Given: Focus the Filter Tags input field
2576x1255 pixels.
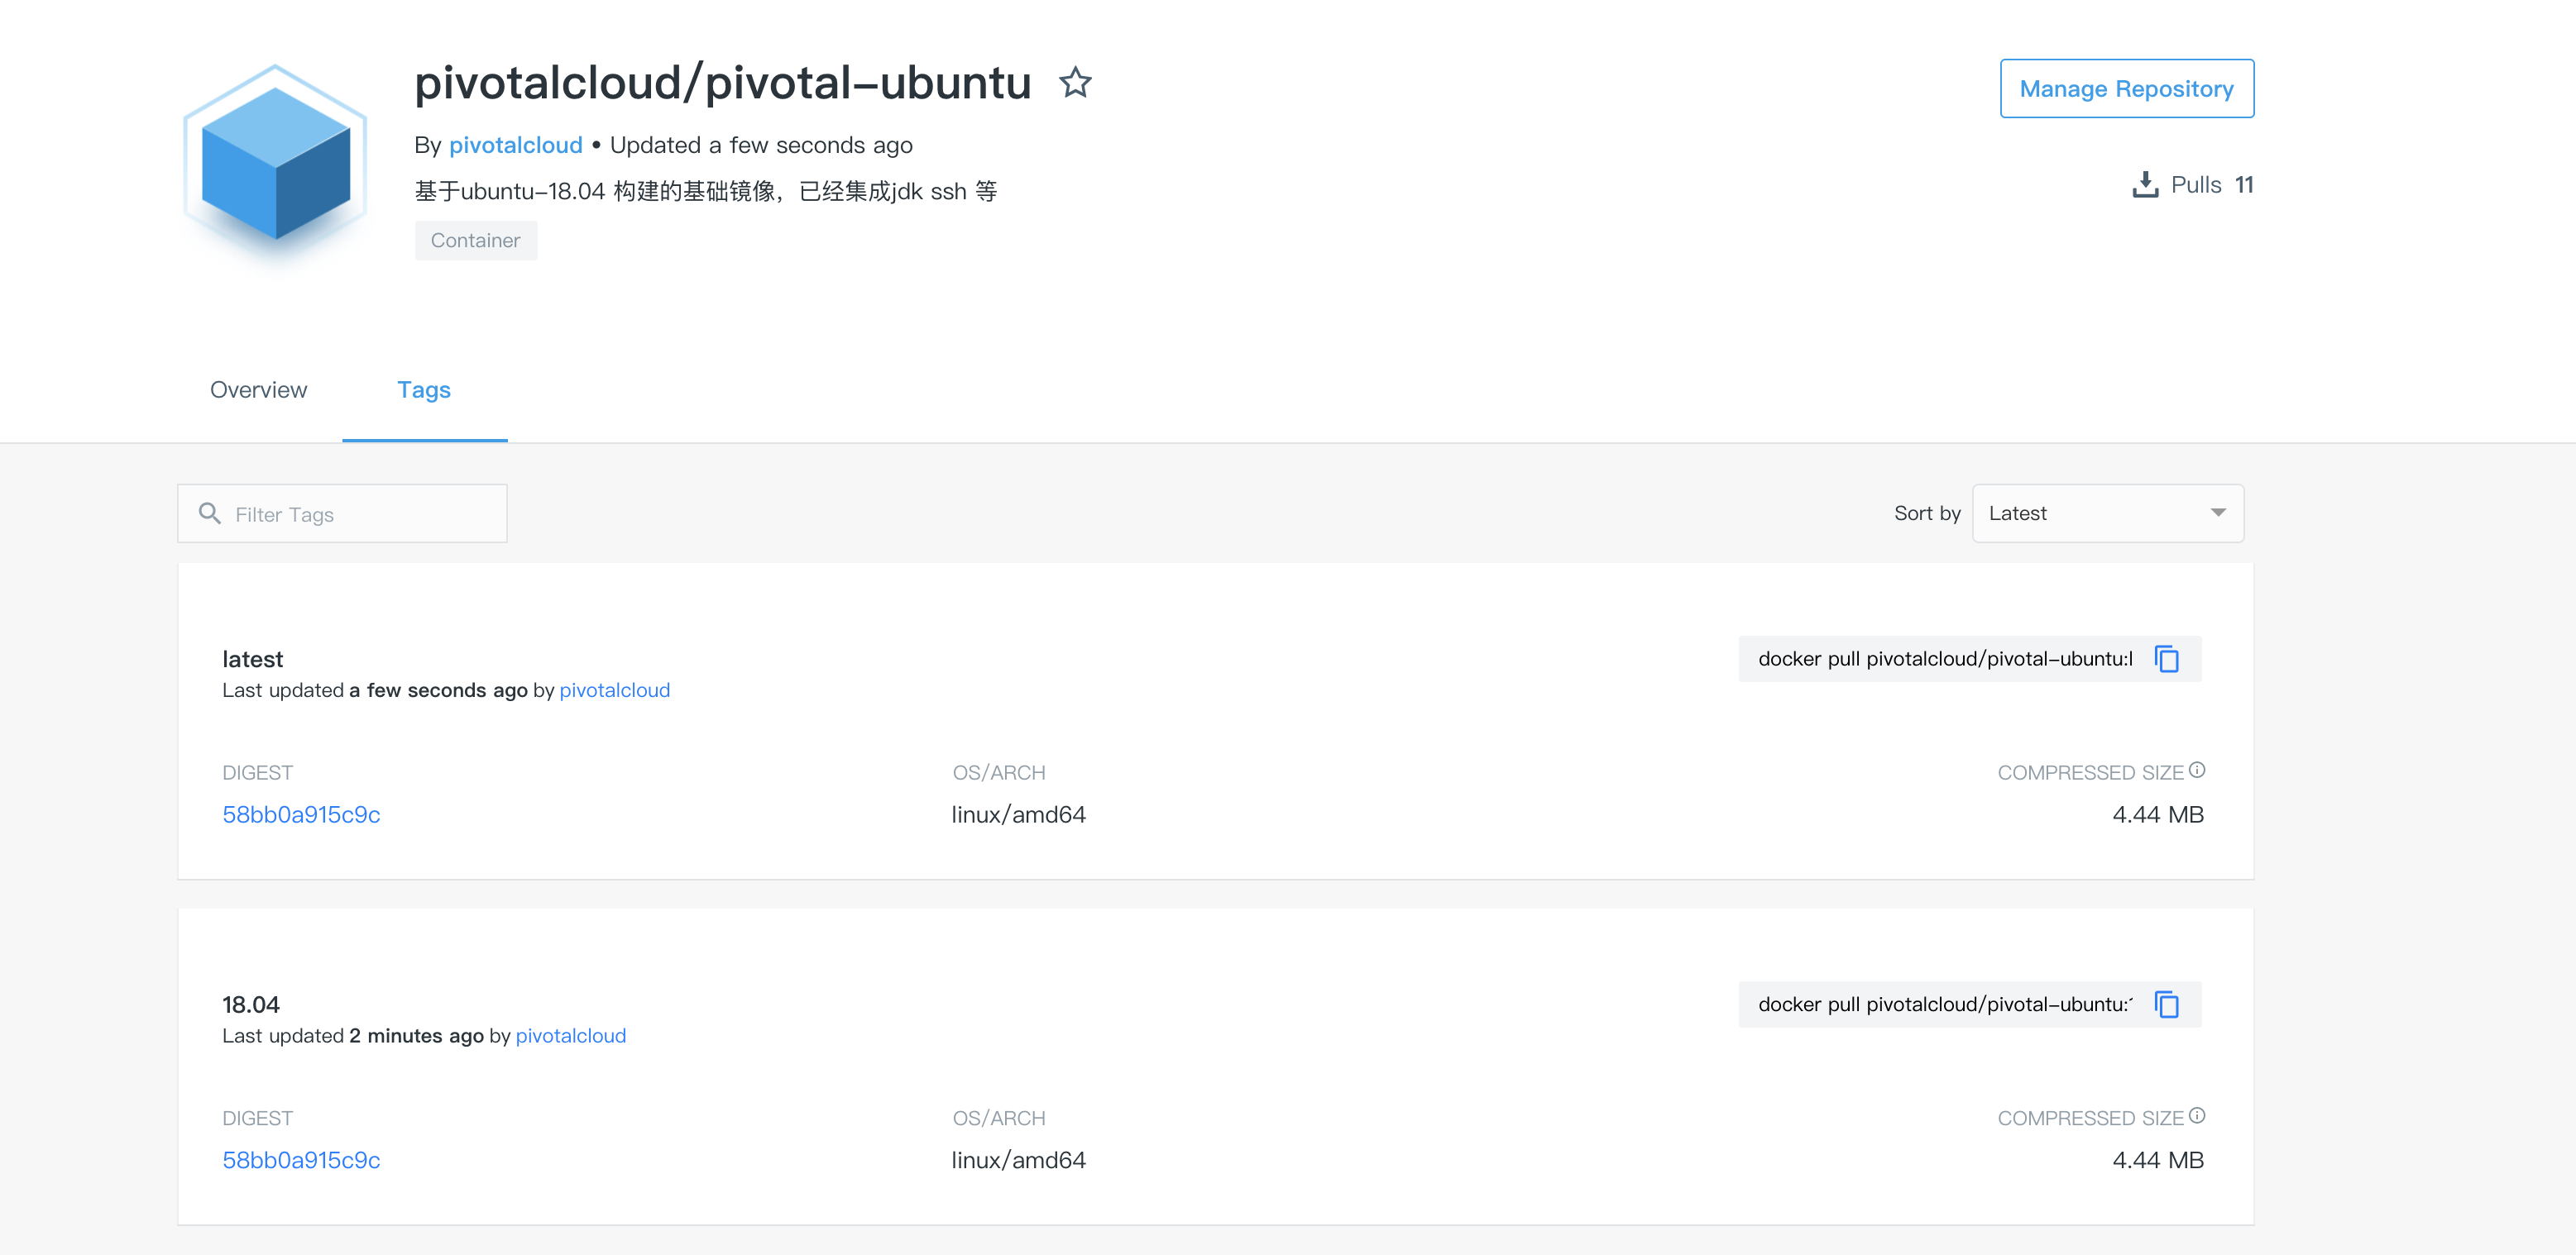Looking at the screenshot, I should coord(360,514).
